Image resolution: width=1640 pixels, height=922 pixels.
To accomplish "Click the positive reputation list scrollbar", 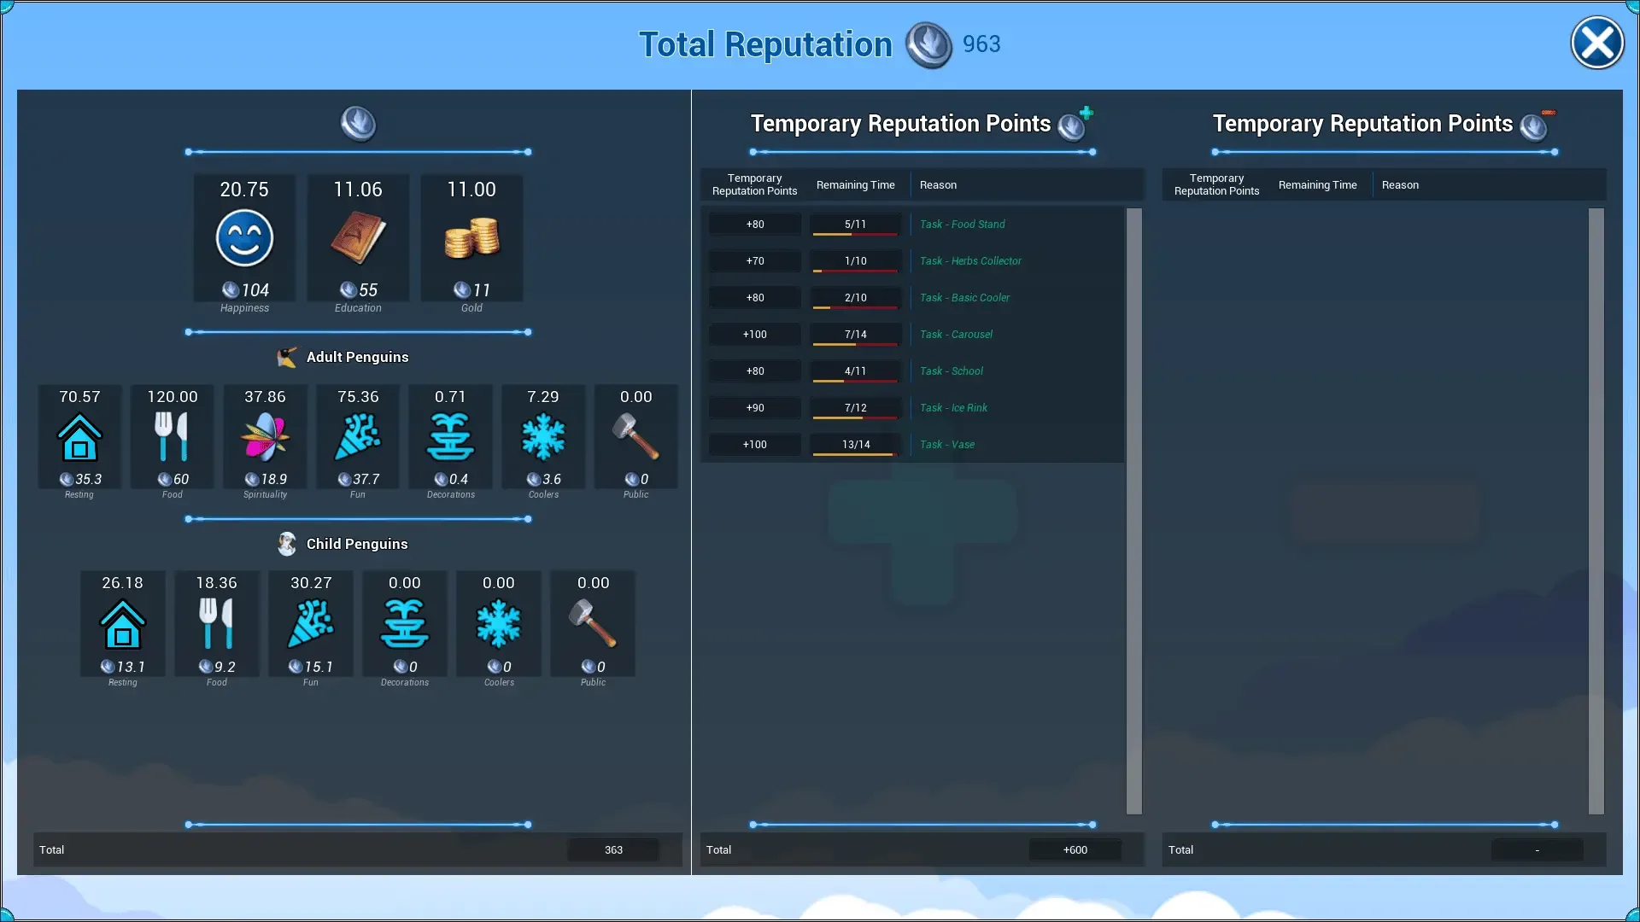I will click(1133, 511).
